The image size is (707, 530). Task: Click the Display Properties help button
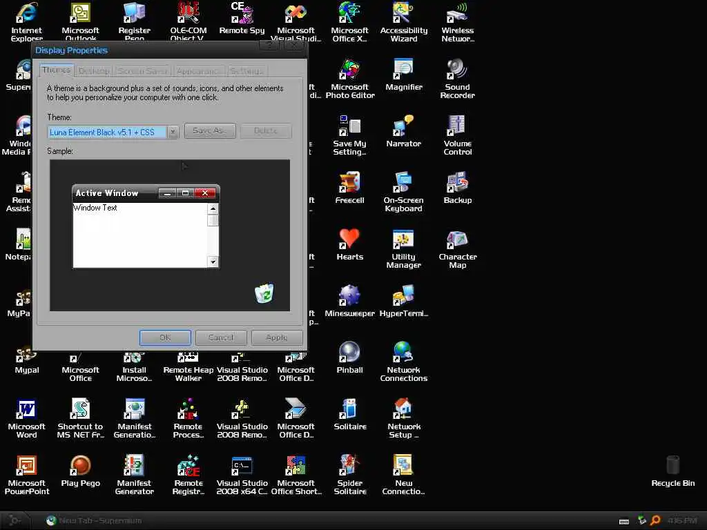[x=270, y=45]
